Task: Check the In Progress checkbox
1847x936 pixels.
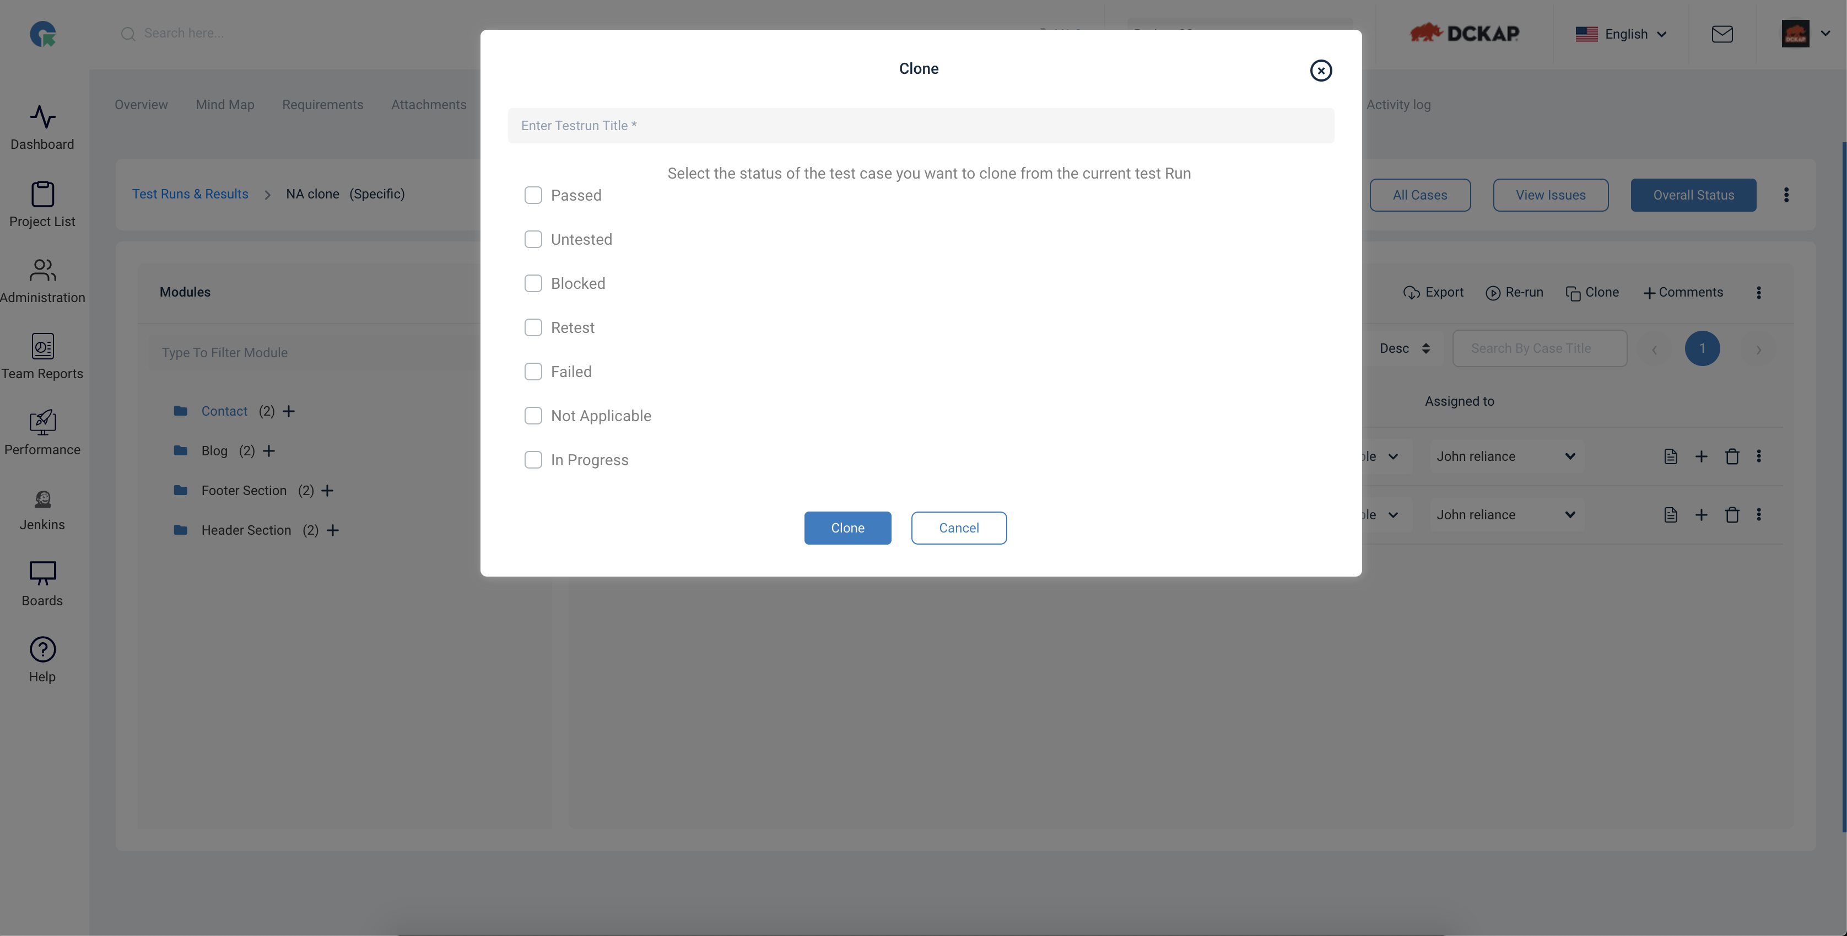Action: 533,460
